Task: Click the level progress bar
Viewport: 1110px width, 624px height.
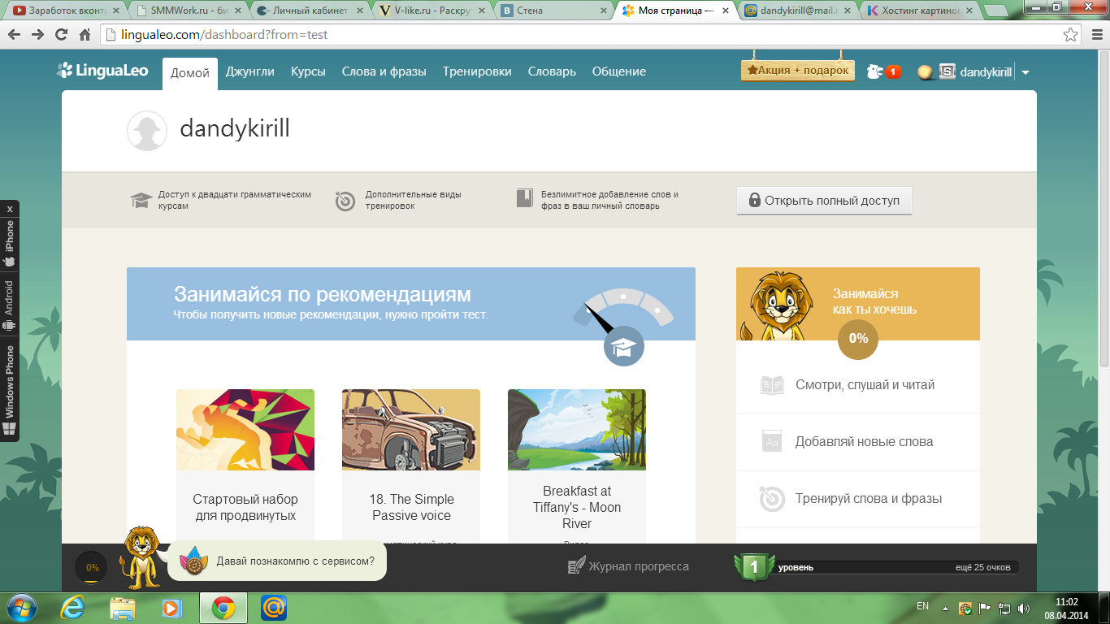Action: [x=896, y=568]
